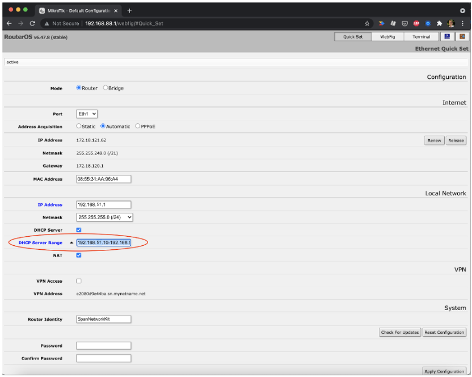Switch to the WebFig tab
472x377 pixels.
coord(387,36)
